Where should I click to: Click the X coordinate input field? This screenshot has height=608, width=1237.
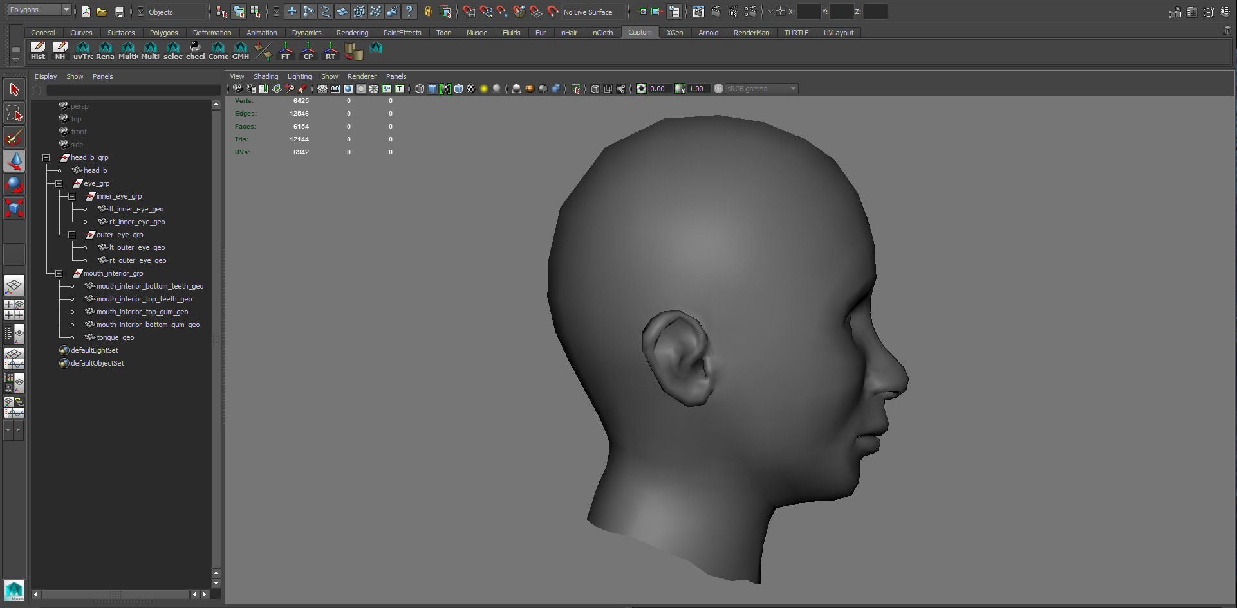(808, 12)
